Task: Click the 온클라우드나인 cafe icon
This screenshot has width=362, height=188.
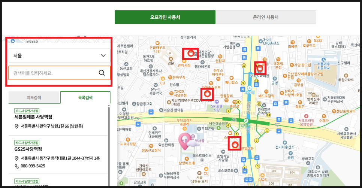Action: 157,43
